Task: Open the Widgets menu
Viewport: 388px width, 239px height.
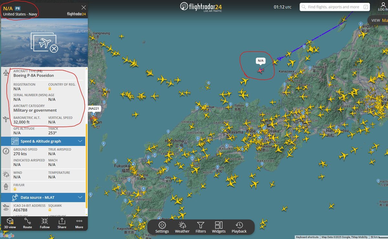Action: pyautogui.click(x=219, y=227)
